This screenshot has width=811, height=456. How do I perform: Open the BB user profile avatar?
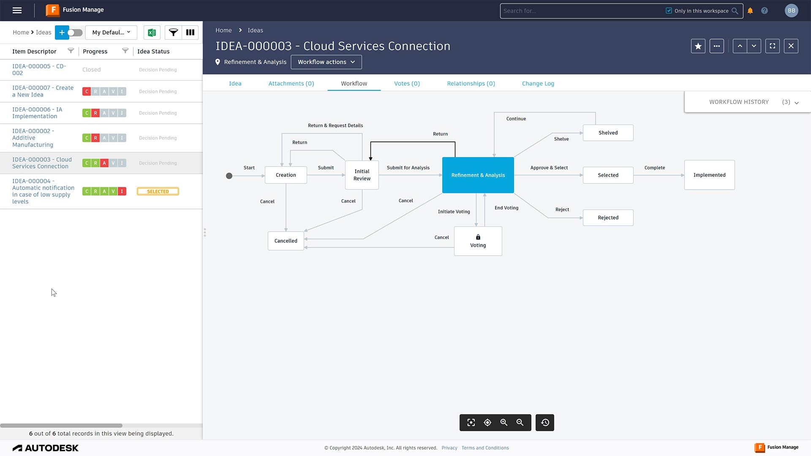pyautogui.click(x=792, y=11)
